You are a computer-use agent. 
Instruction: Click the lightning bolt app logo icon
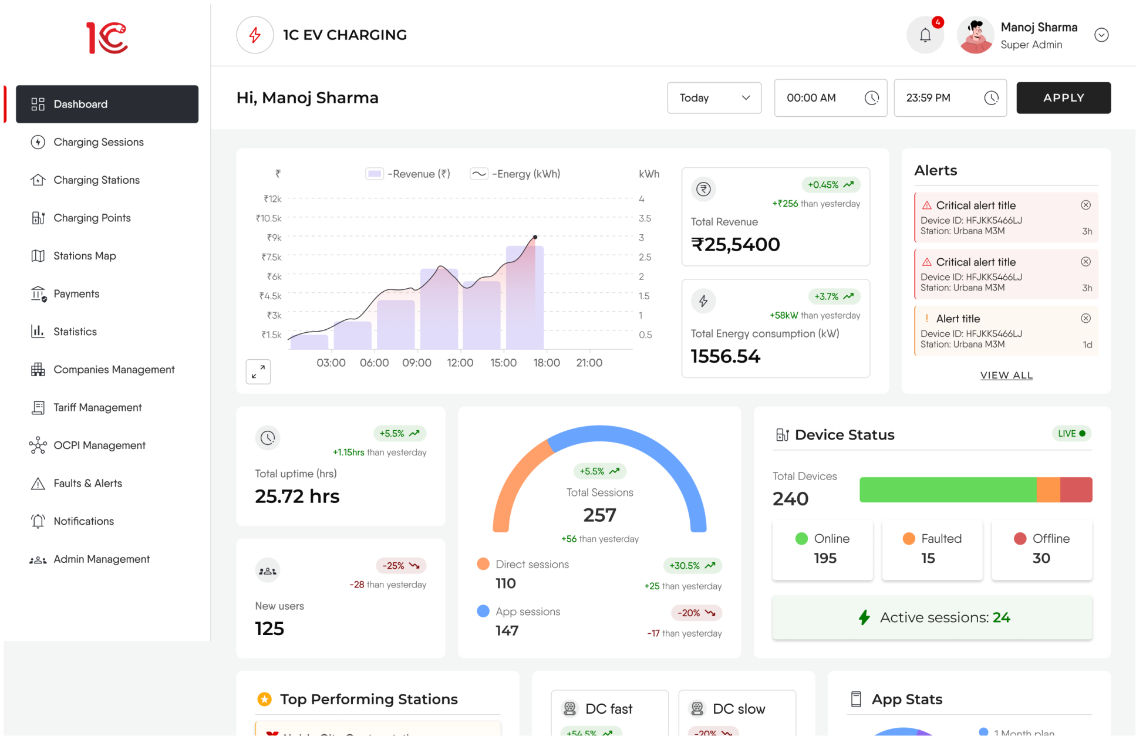[255, 35]
